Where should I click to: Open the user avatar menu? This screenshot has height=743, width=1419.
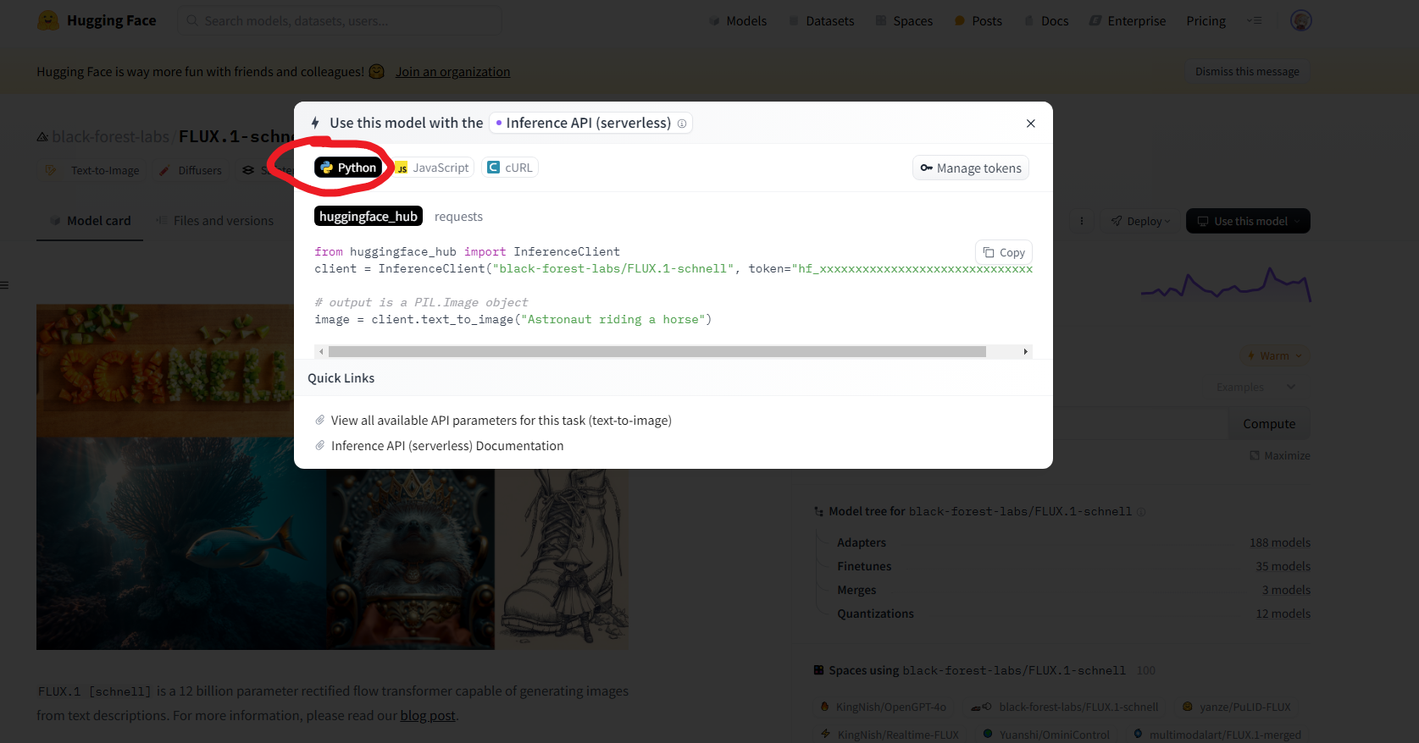point(1301,20)
